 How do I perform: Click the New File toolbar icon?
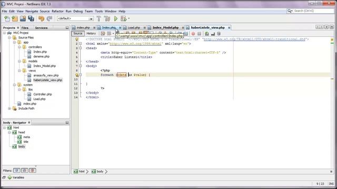point(7,19)
